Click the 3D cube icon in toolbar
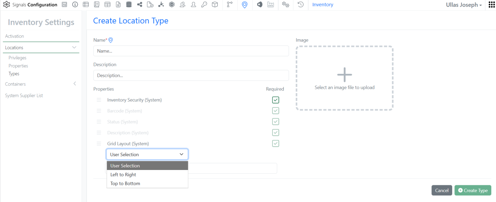The width and height of the screenshot is (496, 202). click(215, 5)
